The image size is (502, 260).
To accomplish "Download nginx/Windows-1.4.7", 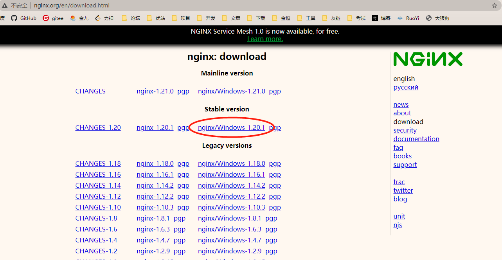I will (x=230, y=240).
